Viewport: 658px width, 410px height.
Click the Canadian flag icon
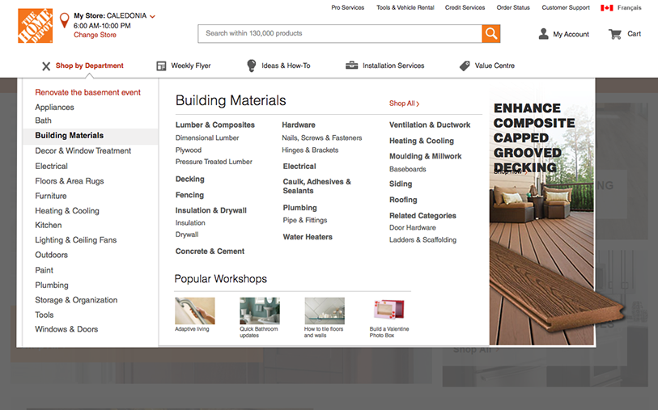click(606, 8)
